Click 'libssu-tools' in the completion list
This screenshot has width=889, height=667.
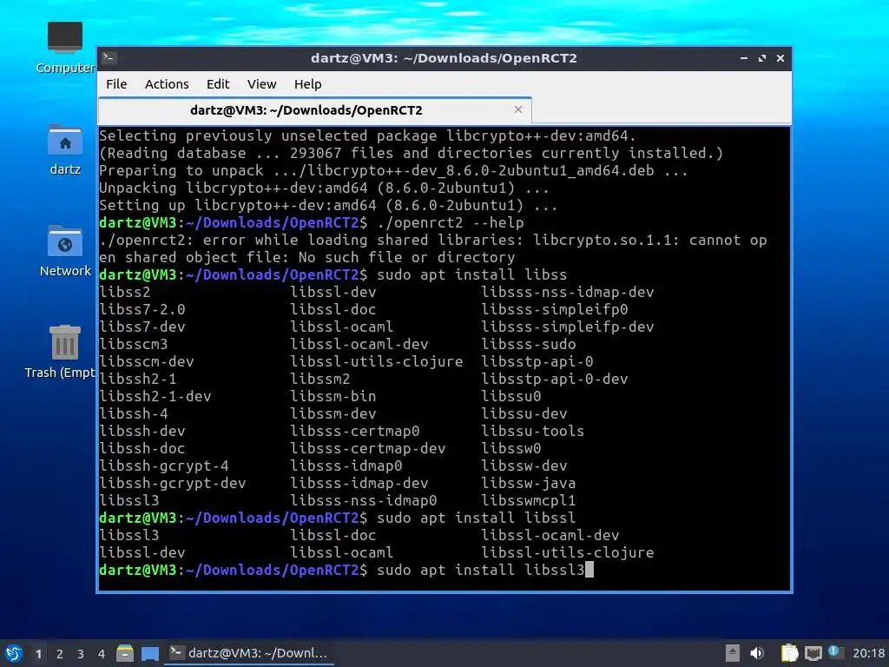click(532, 431)
